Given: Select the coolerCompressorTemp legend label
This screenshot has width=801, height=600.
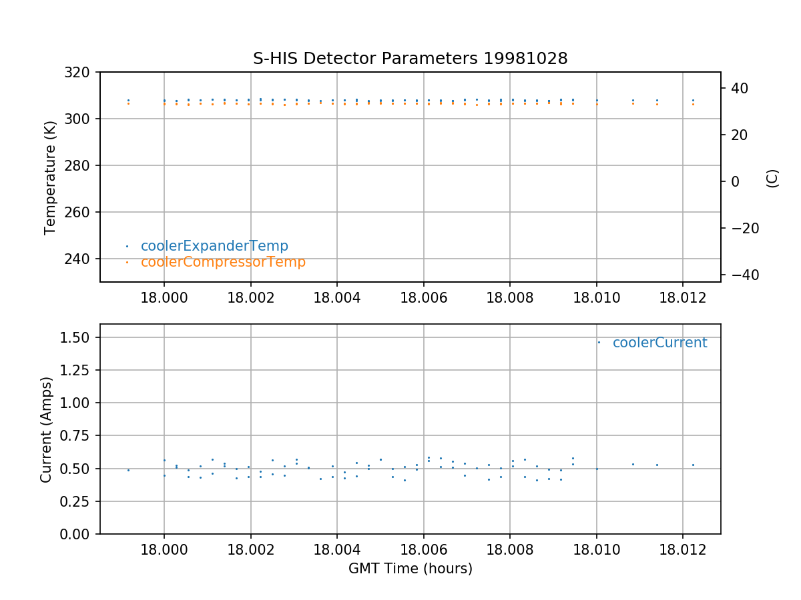Looking at the screenshot, I should pyautogui.click(x=223, y=262).
